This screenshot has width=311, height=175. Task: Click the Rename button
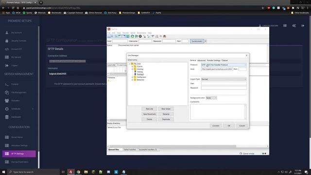pos(166,114)
